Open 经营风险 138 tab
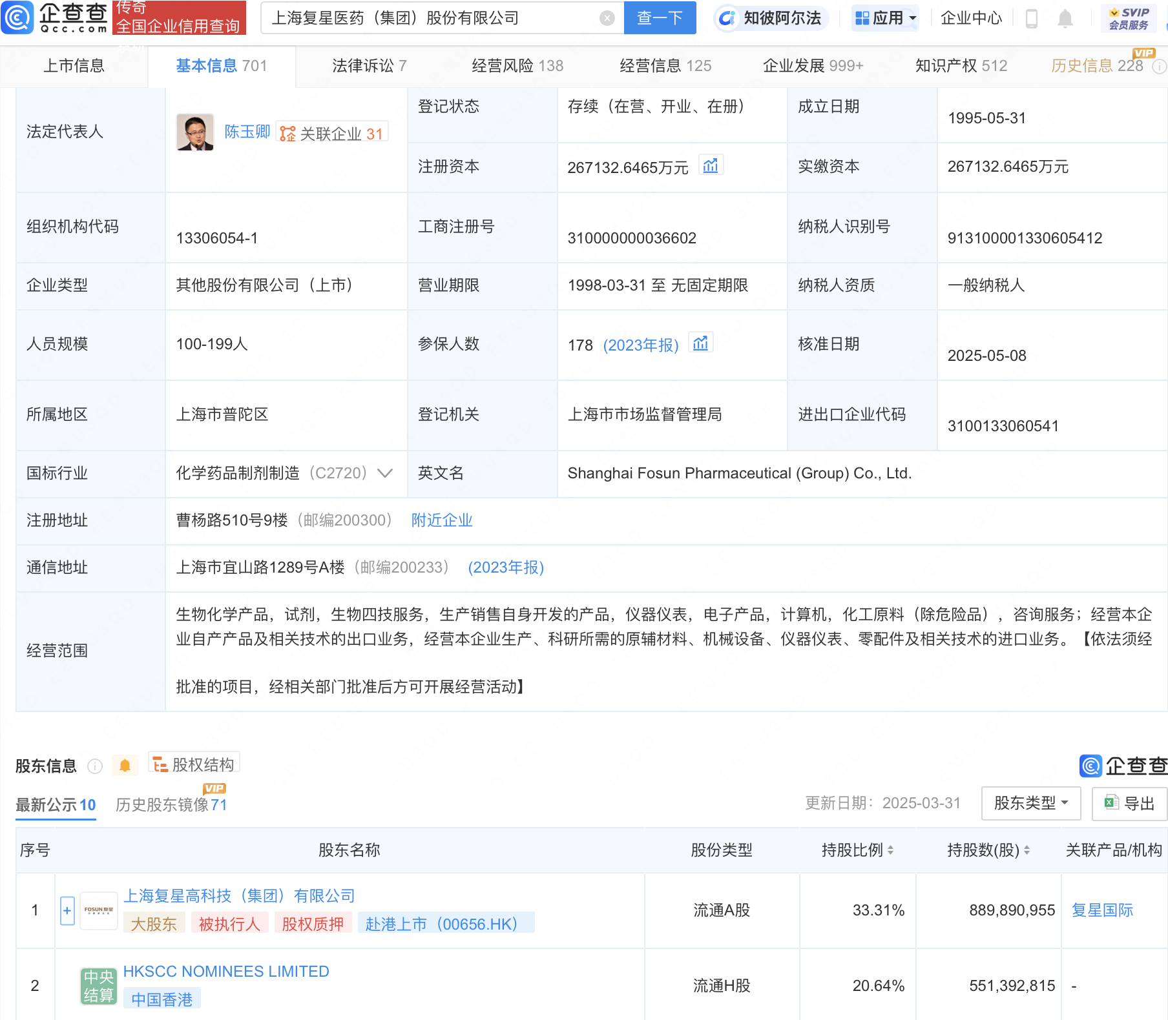1168x1020 pixels. (x=517, y=66)
